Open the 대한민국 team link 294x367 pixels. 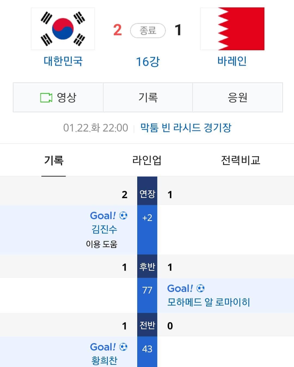point(63,61)
